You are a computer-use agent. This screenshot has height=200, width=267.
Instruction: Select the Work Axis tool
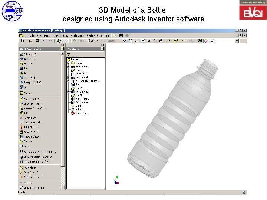tap(29, 172)
